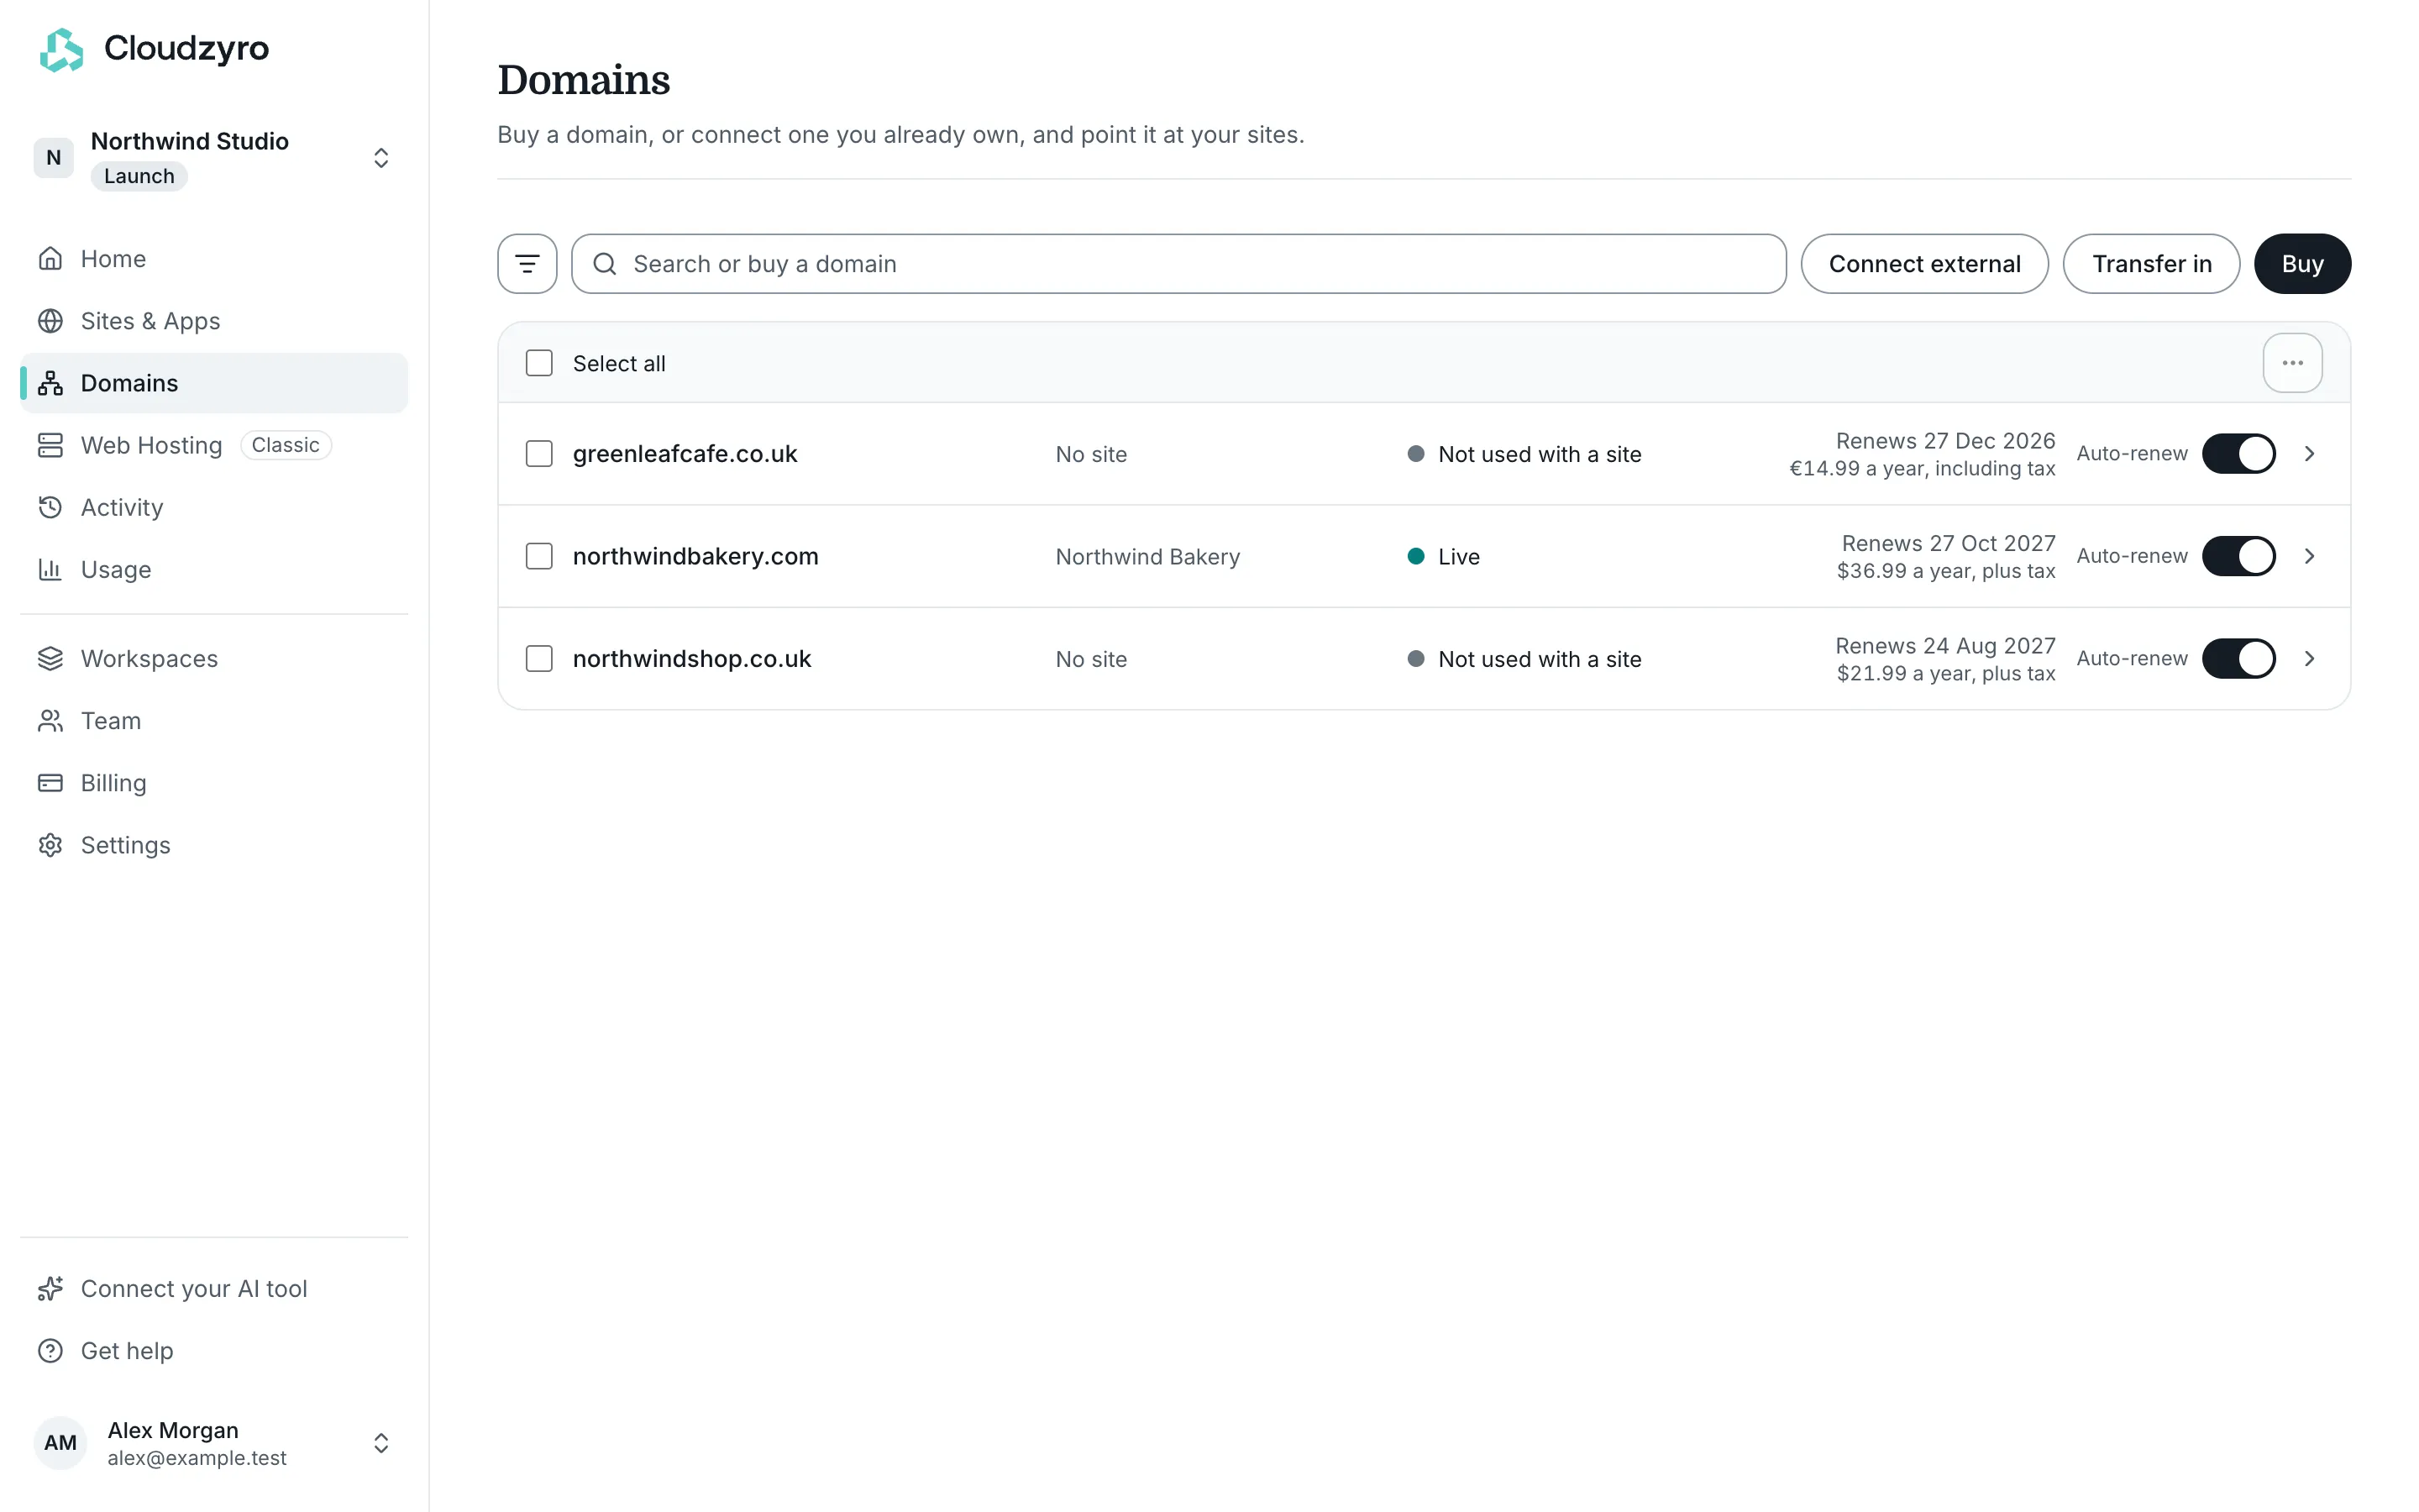Click the Billing card icon
Image resolution: width=2419 pixels, height=1512 pixels.
tap(50, 783)
